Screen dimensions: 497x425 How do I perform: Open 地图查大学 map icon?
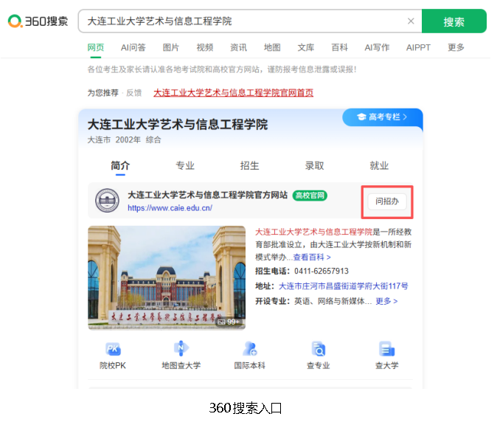coord(181,349)
